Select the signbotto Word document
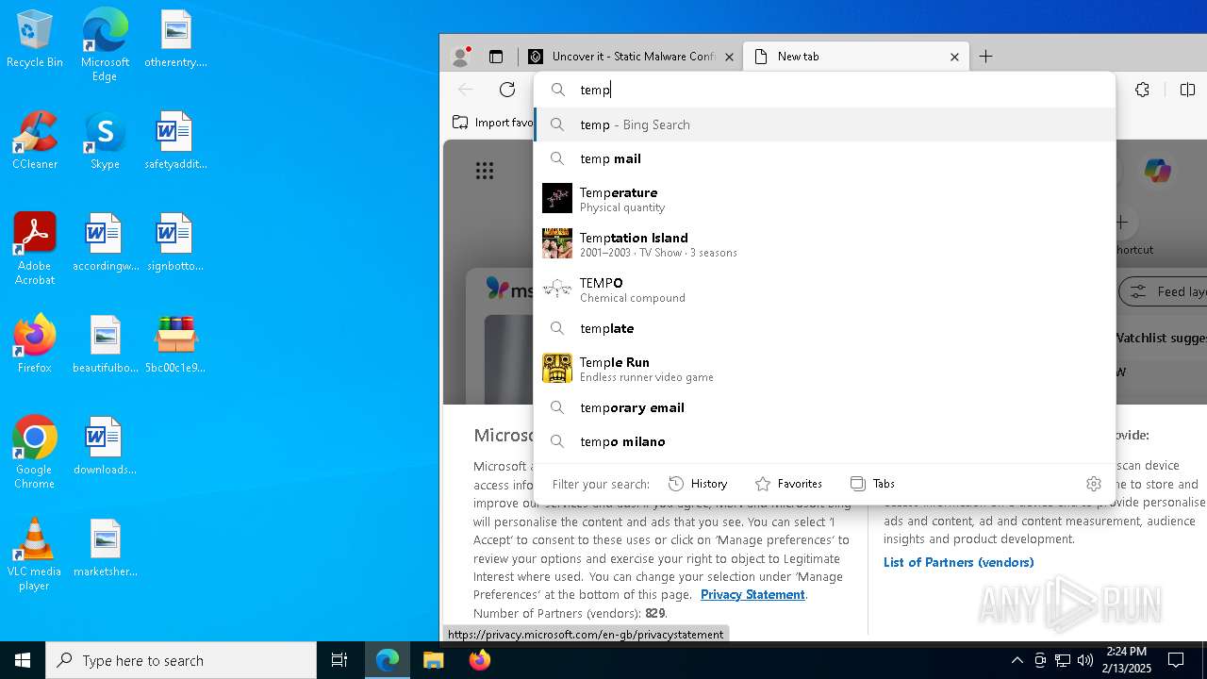Screen dimensions: 1207x679 point(175,243)
